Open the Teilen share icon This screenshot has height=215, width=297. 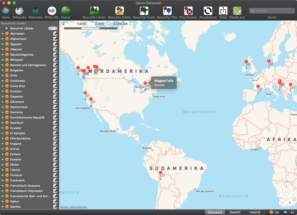click(223, 11)
